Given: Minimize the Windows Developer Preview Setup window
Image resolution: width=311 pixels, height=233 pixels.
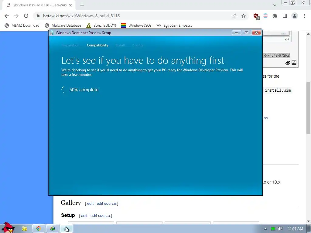Looking at the screenshot, I should pos(236,33).
